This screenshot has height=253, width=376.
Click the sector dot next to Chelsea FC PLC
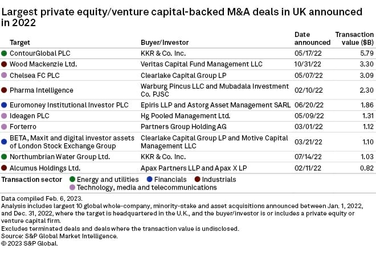click(5, 75)
